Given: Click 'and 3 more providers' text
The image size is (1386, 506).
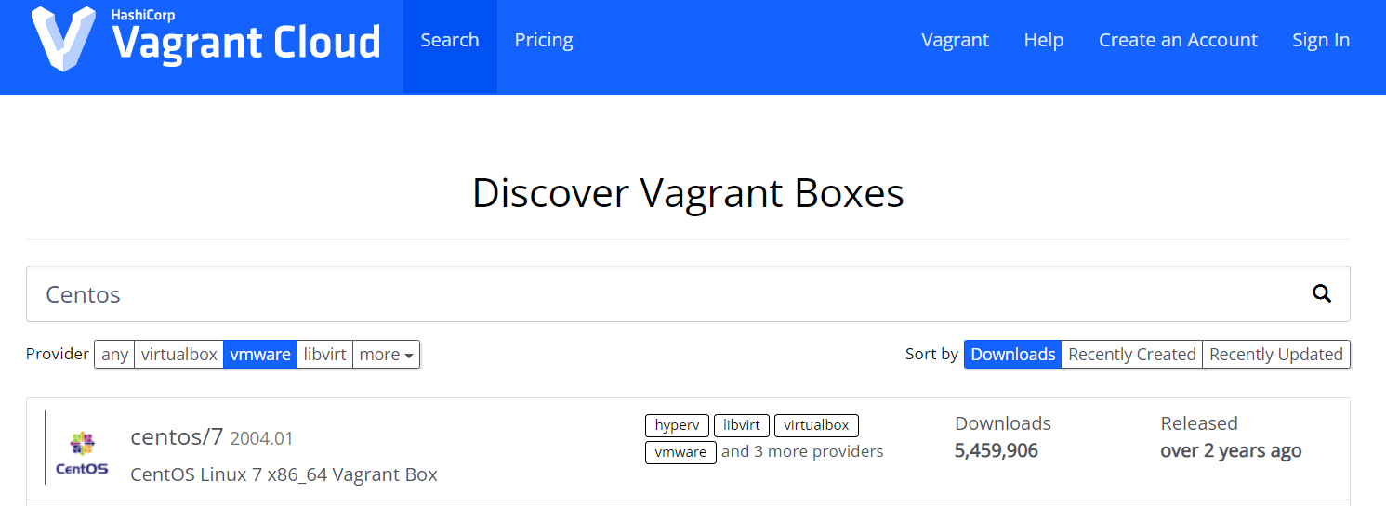Looking at the screenshot, I should point(802,451).
